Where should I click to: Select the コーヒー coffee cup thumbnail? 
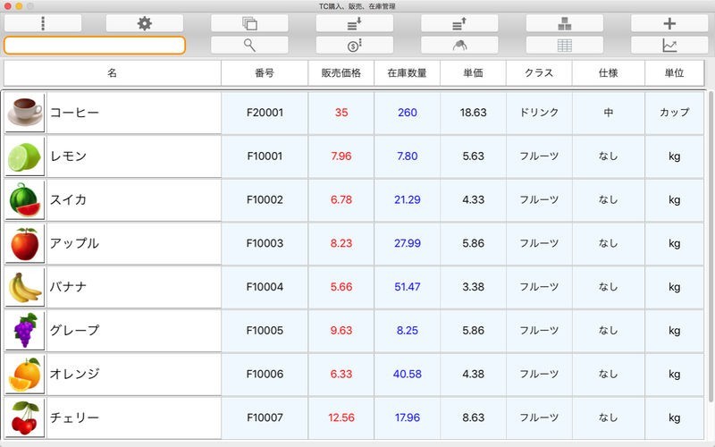point(25,113)
